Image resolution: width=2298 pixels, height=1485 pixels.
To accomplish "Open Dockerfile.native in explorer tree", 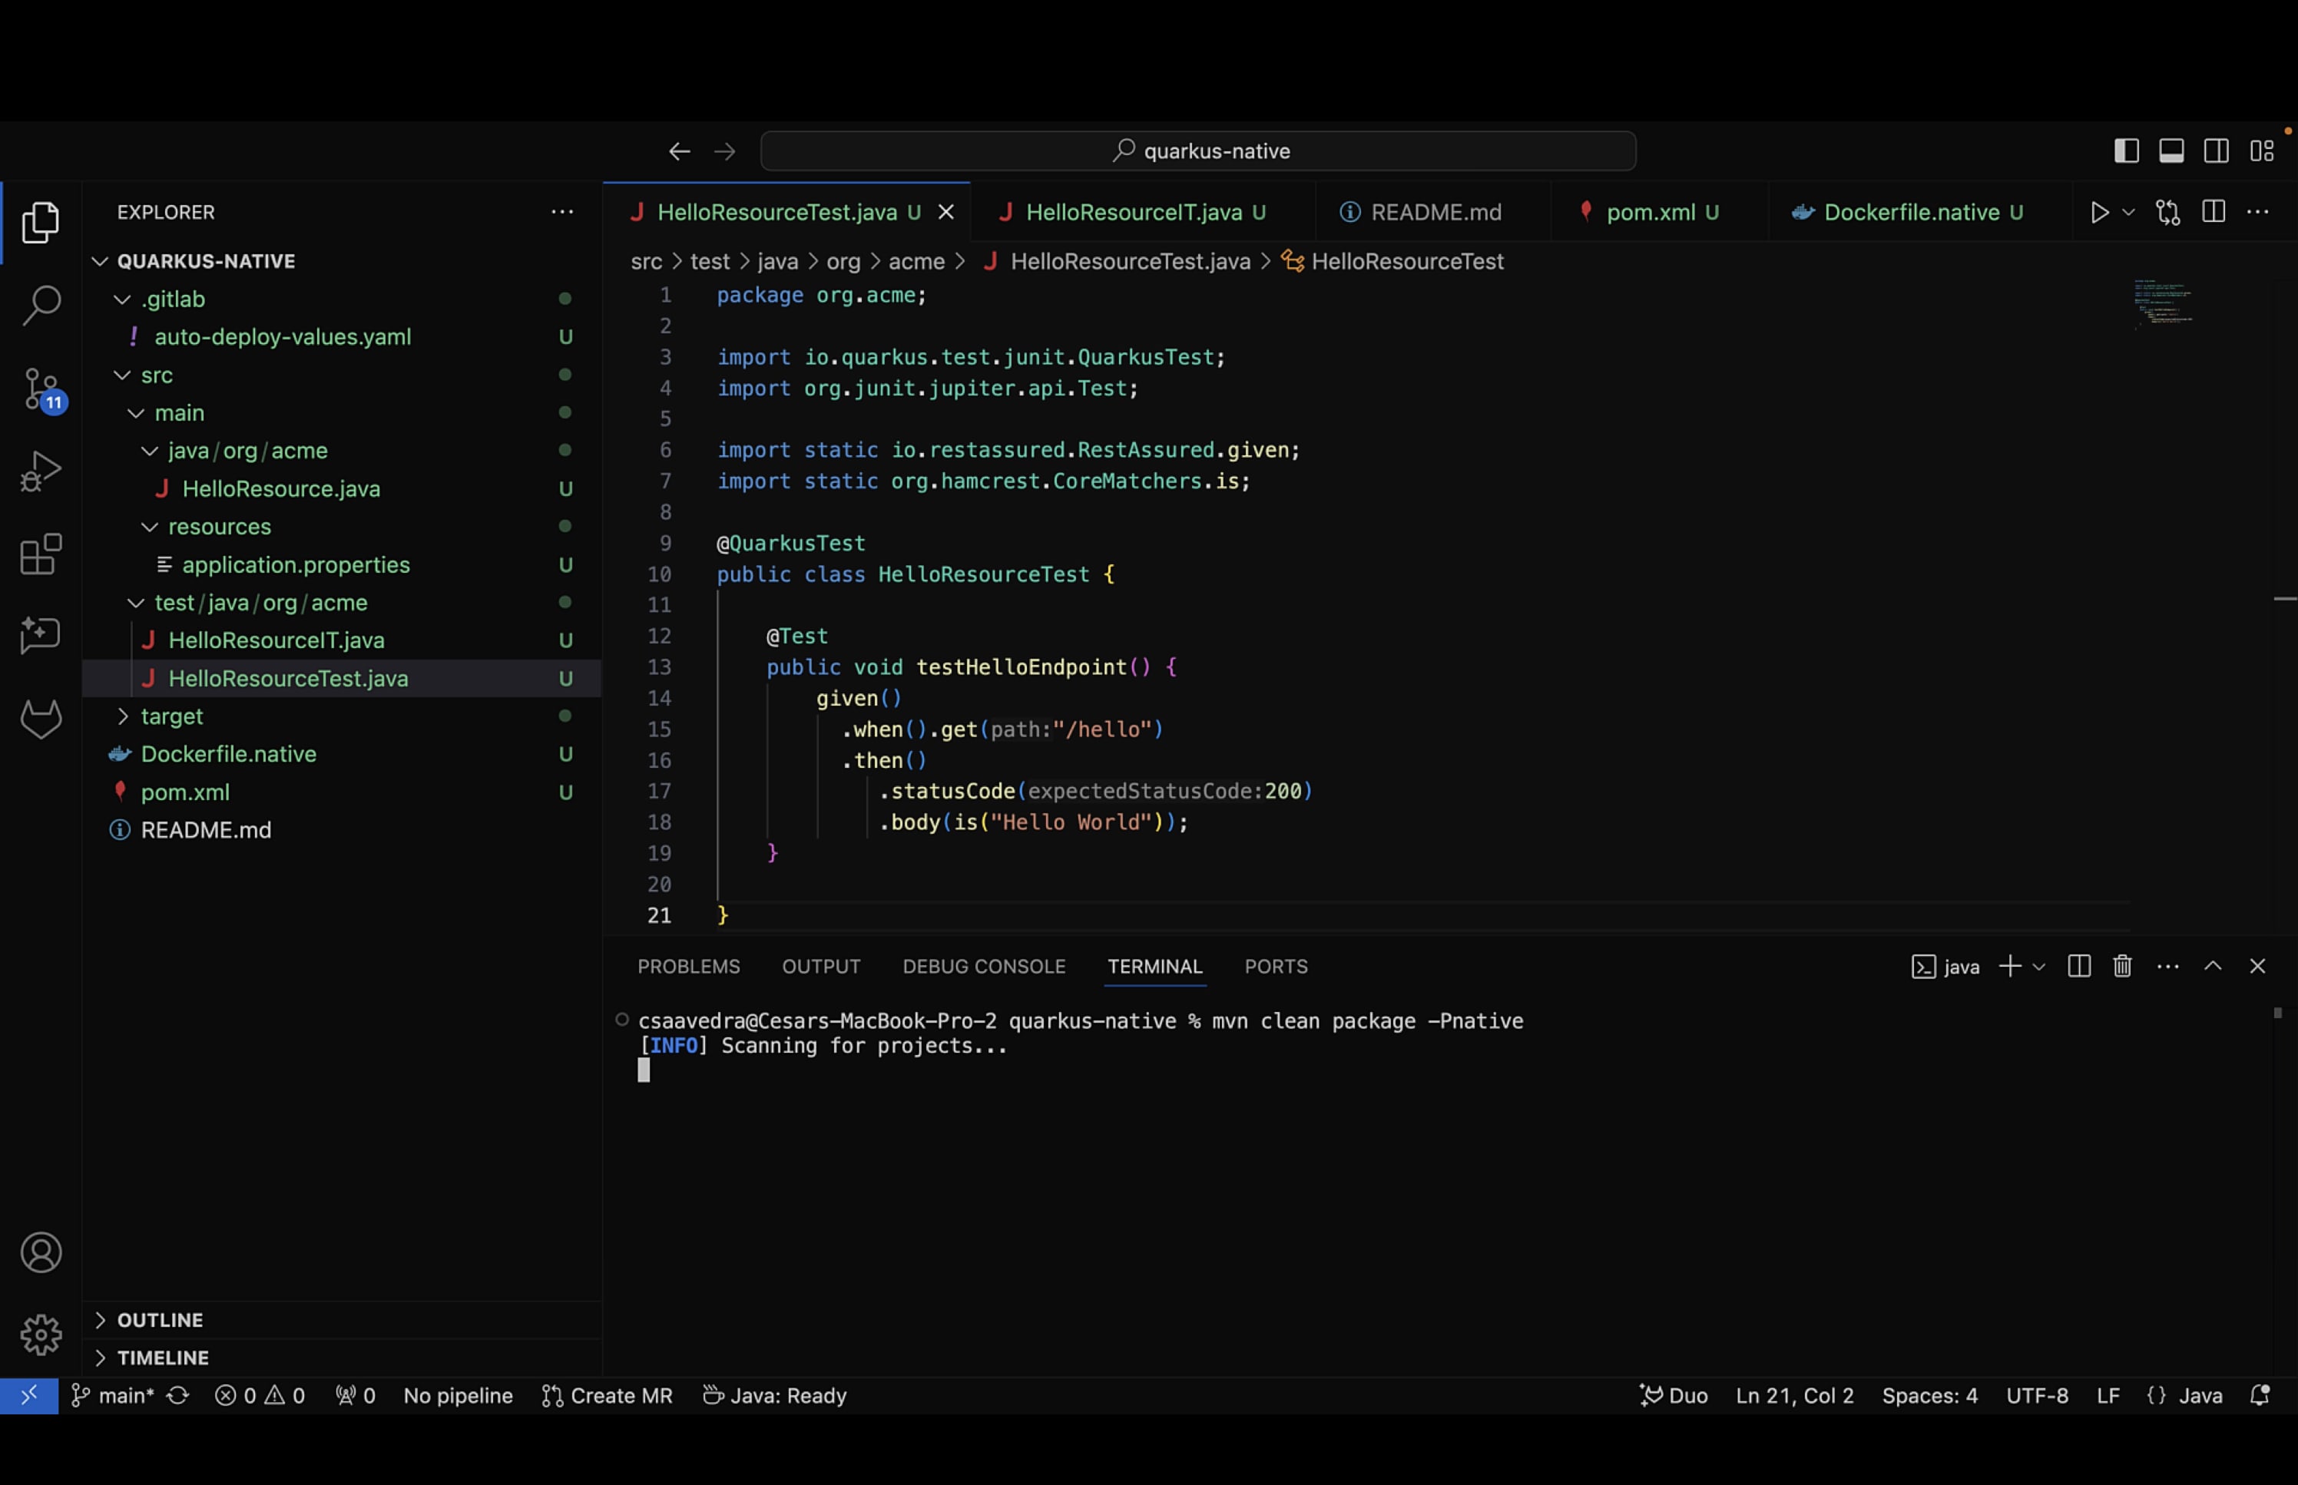I will (x=343, y=754).
